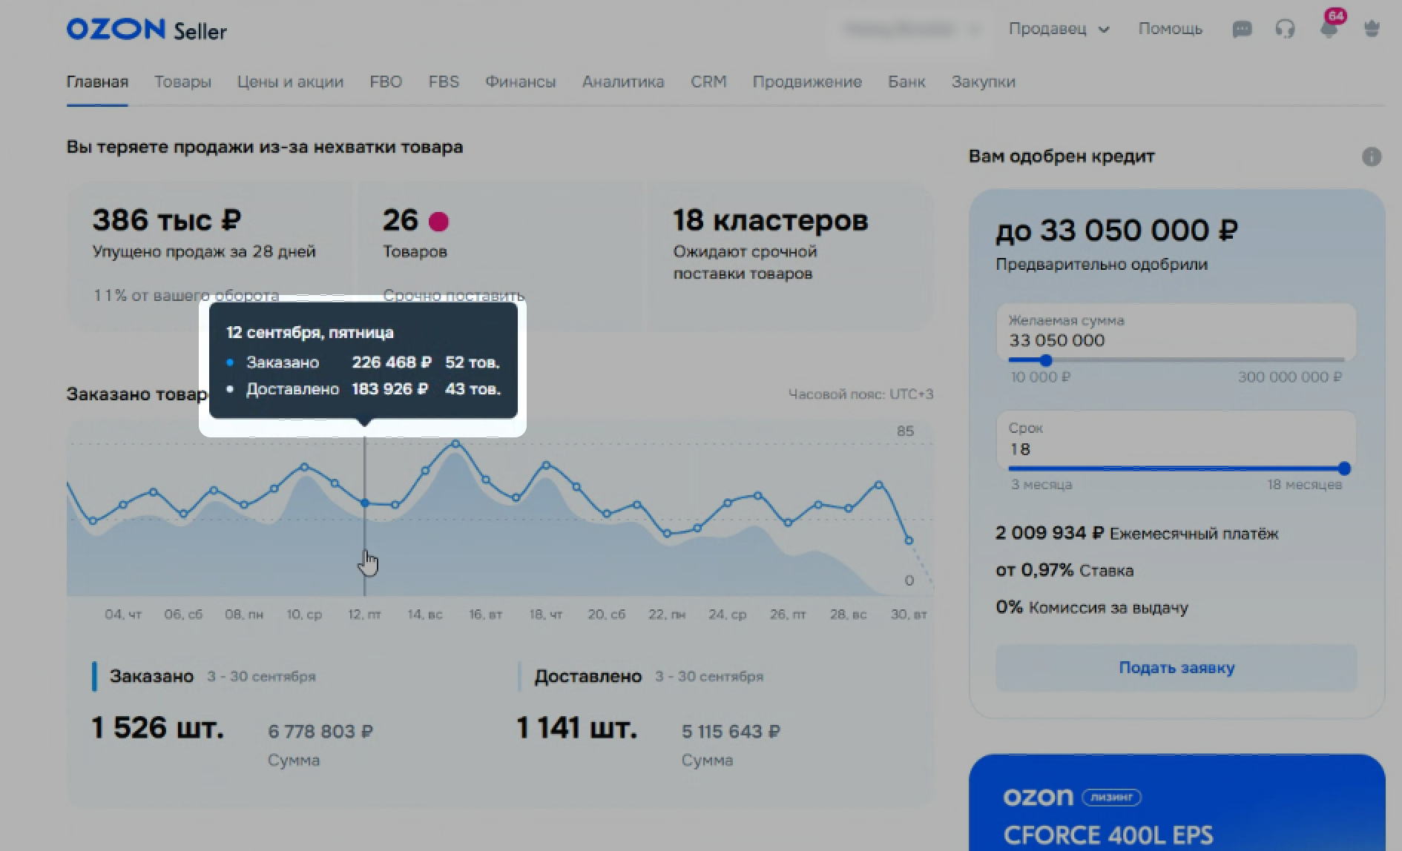Switch to the Товары tab
The height and width of the screenshot is (851, 1402).
[x=182, y=82]
